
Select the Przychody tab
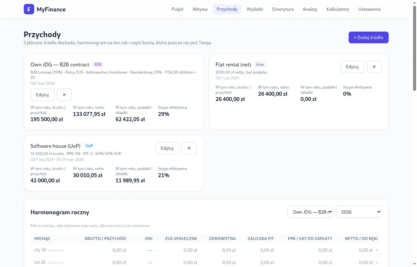pyautogui.click(x=227, y=9)
